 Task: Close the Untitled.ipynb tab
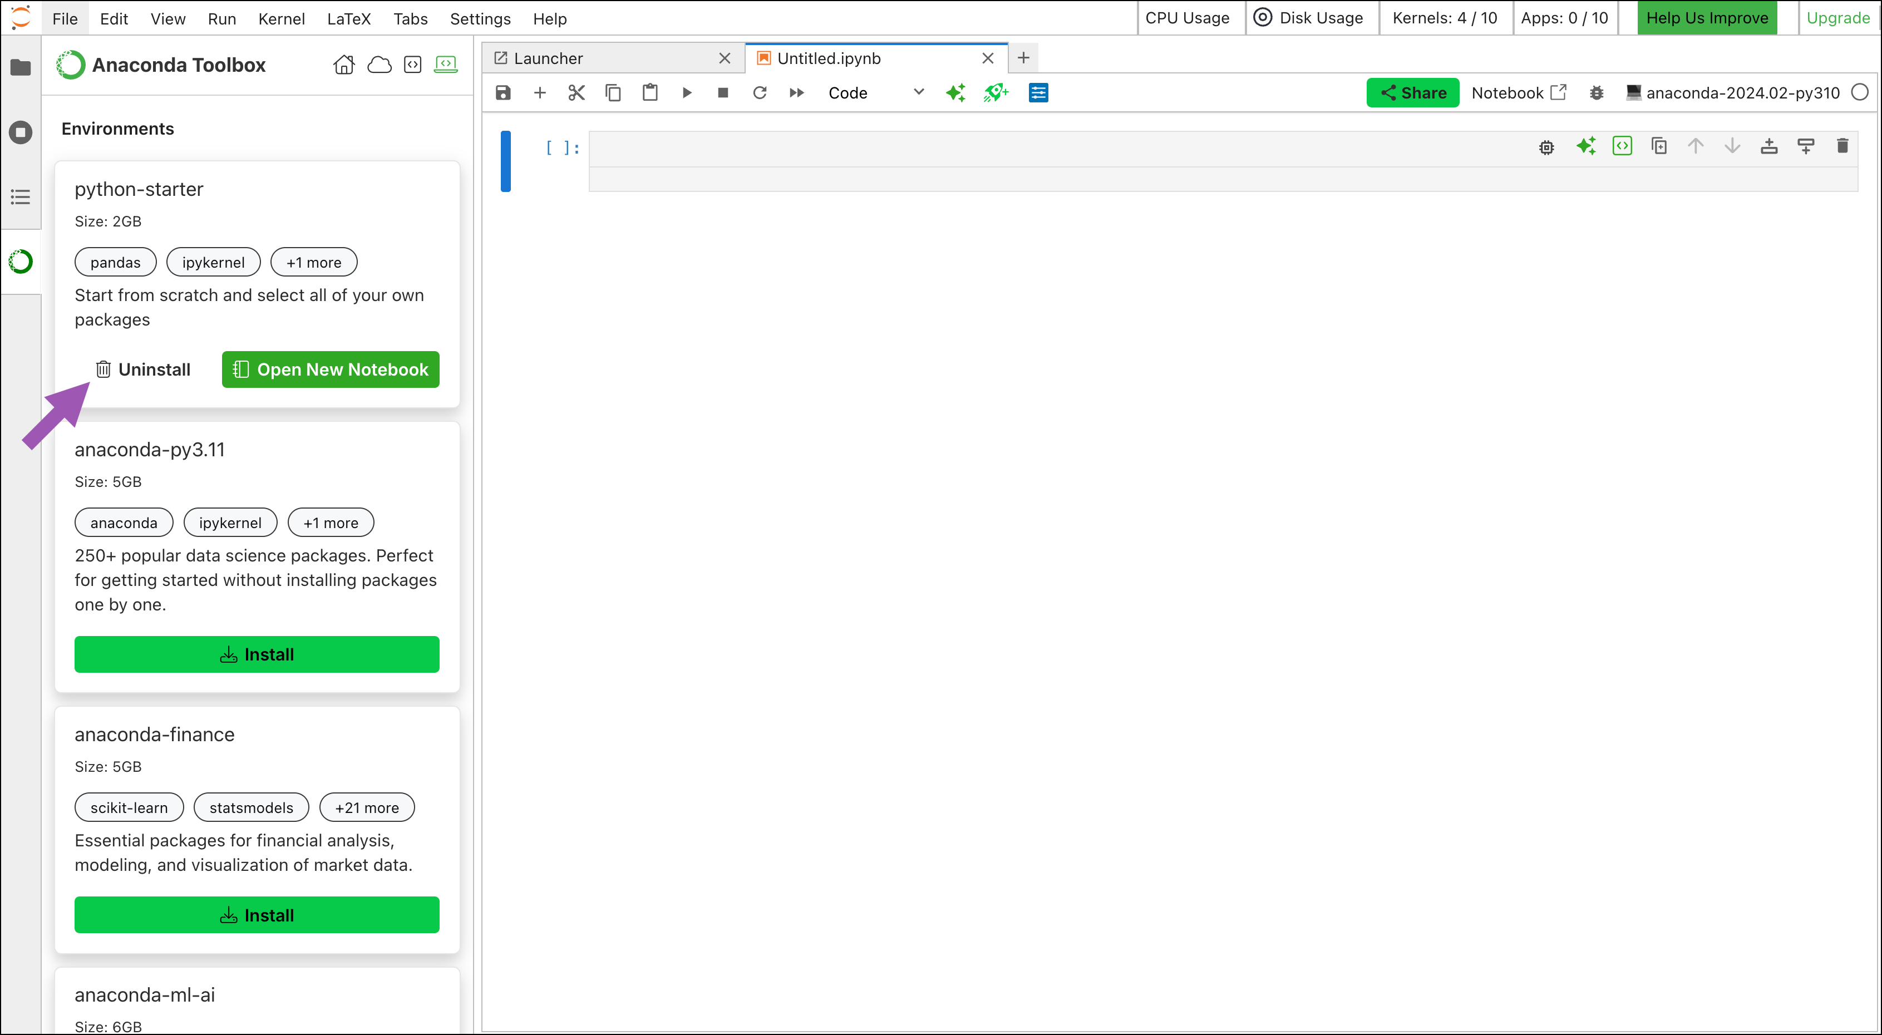click(988, 58)
